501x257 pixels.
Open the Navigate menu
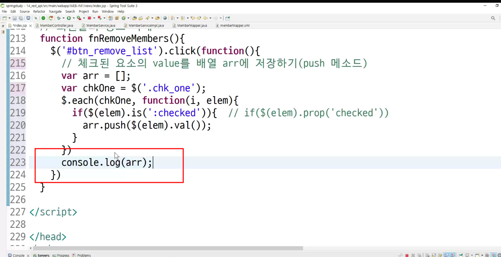pos(55,12)
